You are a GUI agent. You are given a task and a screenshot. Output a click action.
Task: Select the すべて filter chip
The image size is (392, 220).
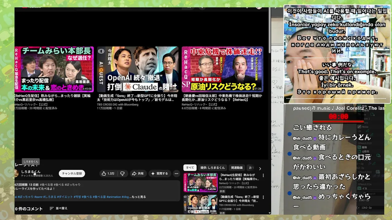point(190,168)
